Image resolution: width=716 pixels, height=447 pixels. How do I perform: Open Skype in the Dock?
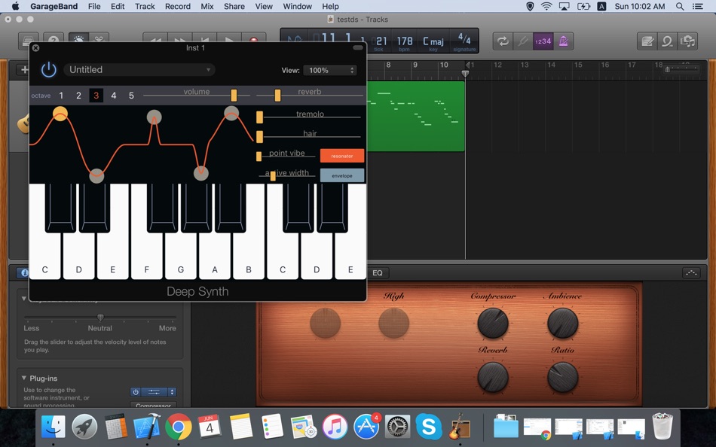(429, 427)
